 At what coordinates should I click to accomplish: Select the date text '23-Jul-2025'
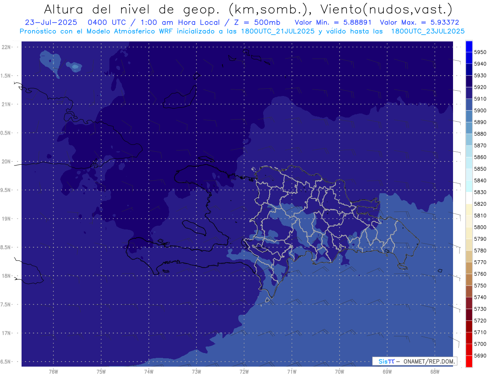51,22
